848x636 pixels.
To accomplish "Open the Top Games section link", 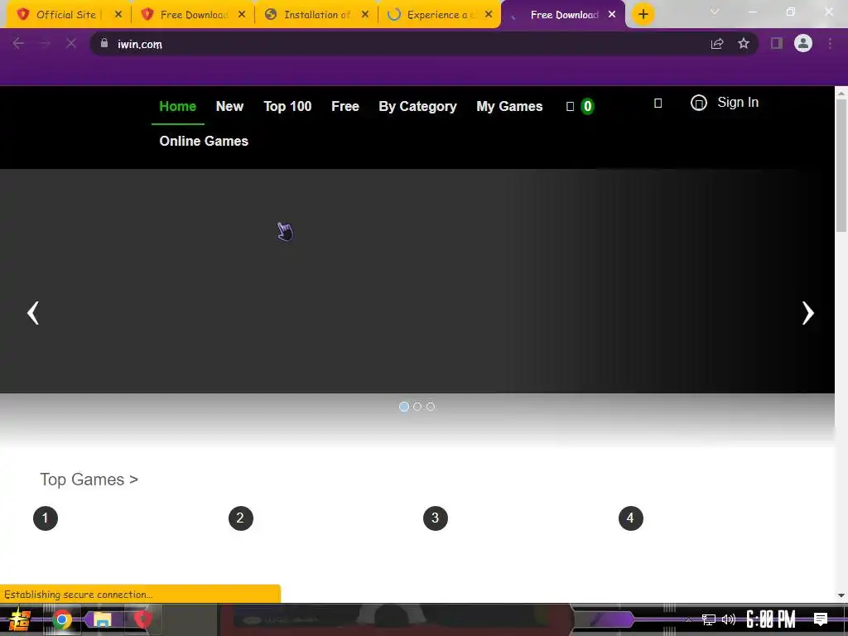I will click(89, 479).
